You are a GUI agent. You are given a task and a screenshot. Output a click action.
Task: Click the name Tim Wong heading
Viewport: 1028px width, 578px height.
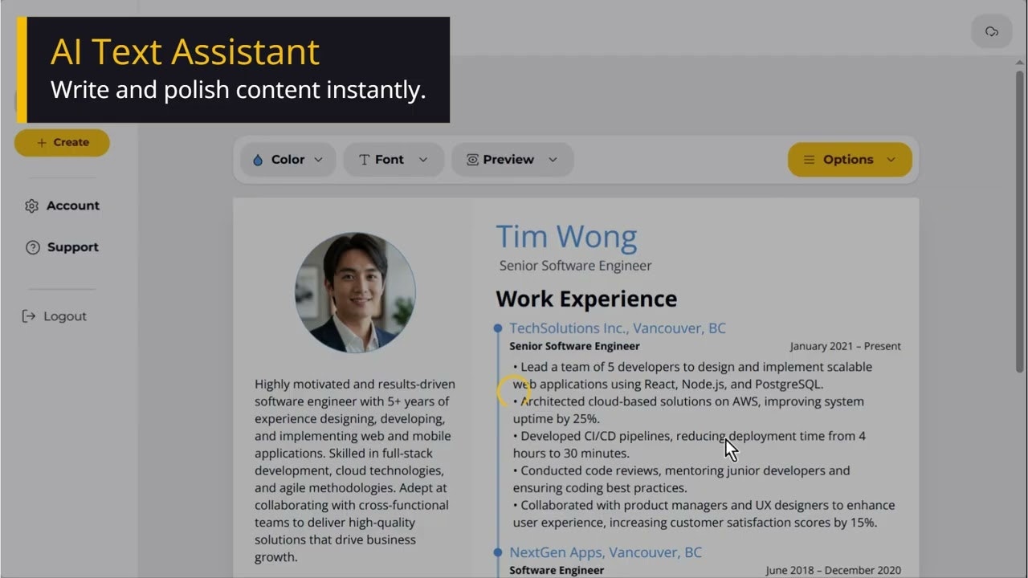pyautogui.click(x=566, y=236)
